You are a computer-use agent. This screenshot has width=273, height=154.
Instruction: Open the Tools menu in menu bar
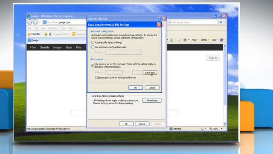tap(63, 28)
